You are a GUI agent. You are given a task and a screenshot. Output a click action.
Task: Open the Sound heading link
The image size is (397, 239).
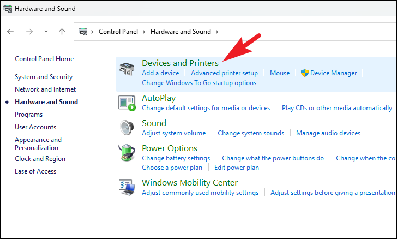(x=154, y=123)
